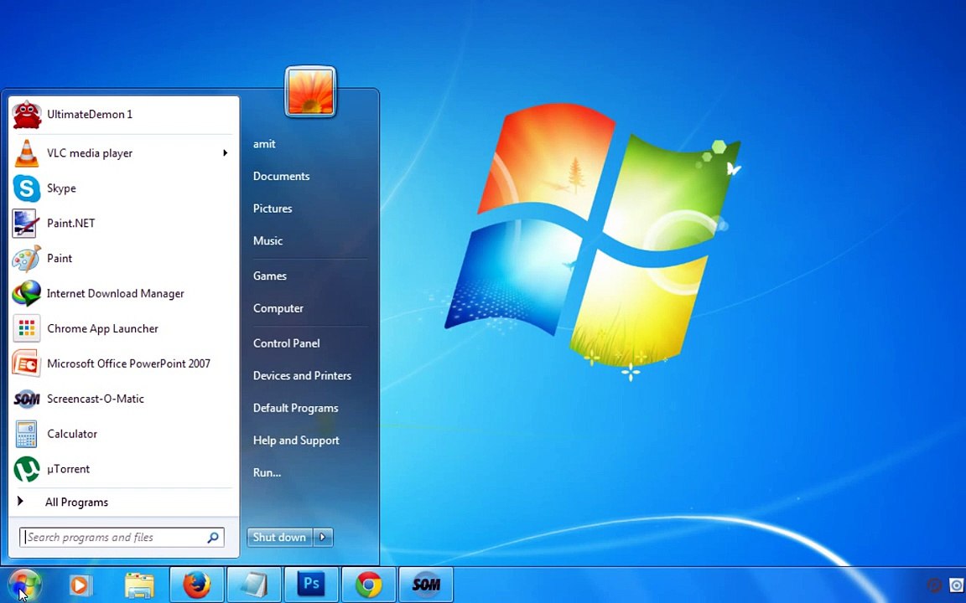
Task: Launch Firefox from the taskbar
Action: click(196, 585)
